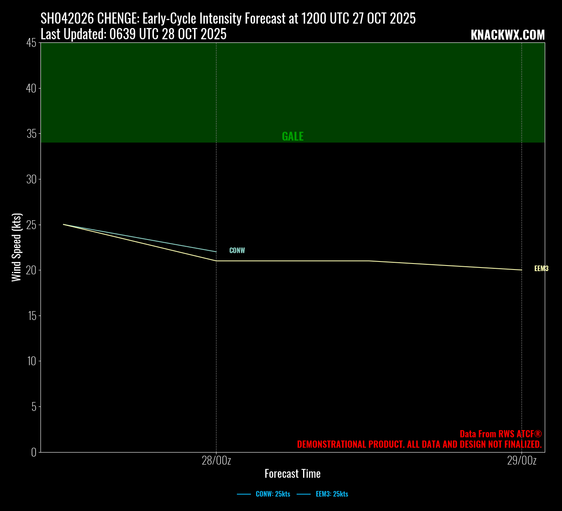Click the CONW legend line swatch
Image resolution: width=562 pixels, height=511 pixels.
[x=244, y=494]
